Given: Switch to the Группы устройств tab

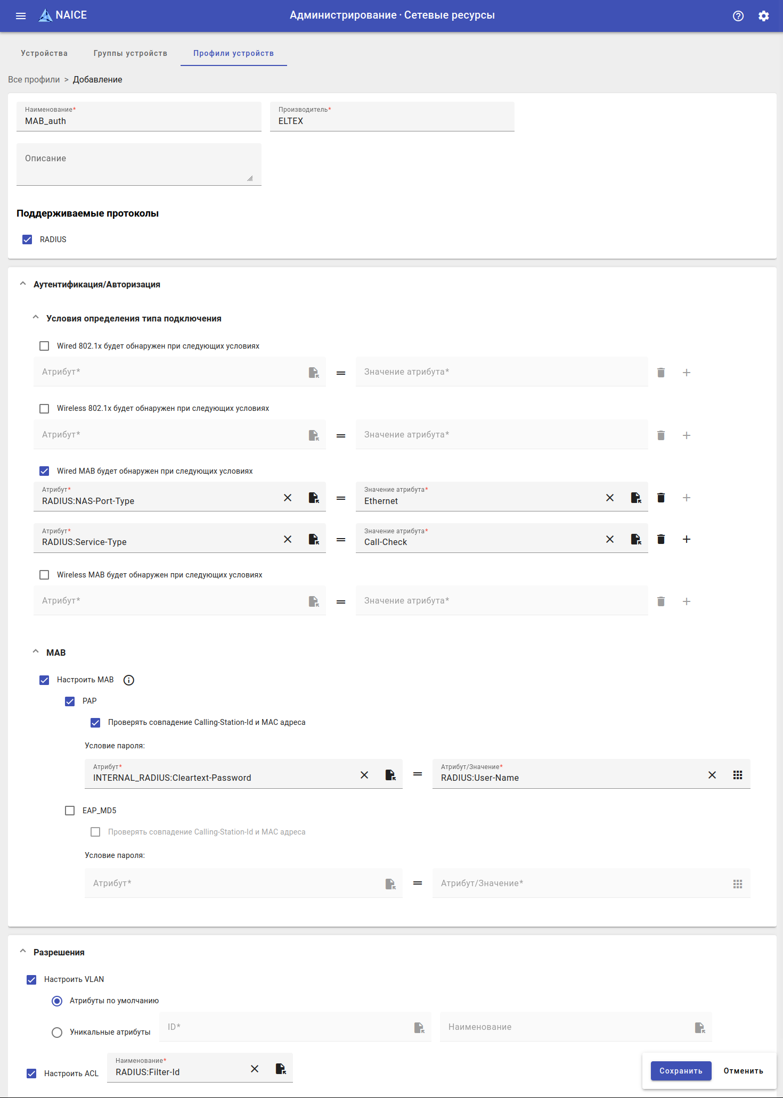Looking at the screenshot, I should pyautogui.click(x=130, y=53).
